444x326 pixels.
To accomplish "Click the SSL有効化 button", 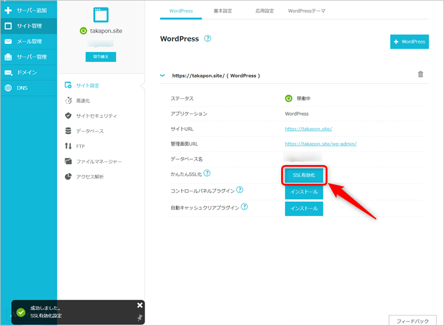I will (x=304, y=174).
